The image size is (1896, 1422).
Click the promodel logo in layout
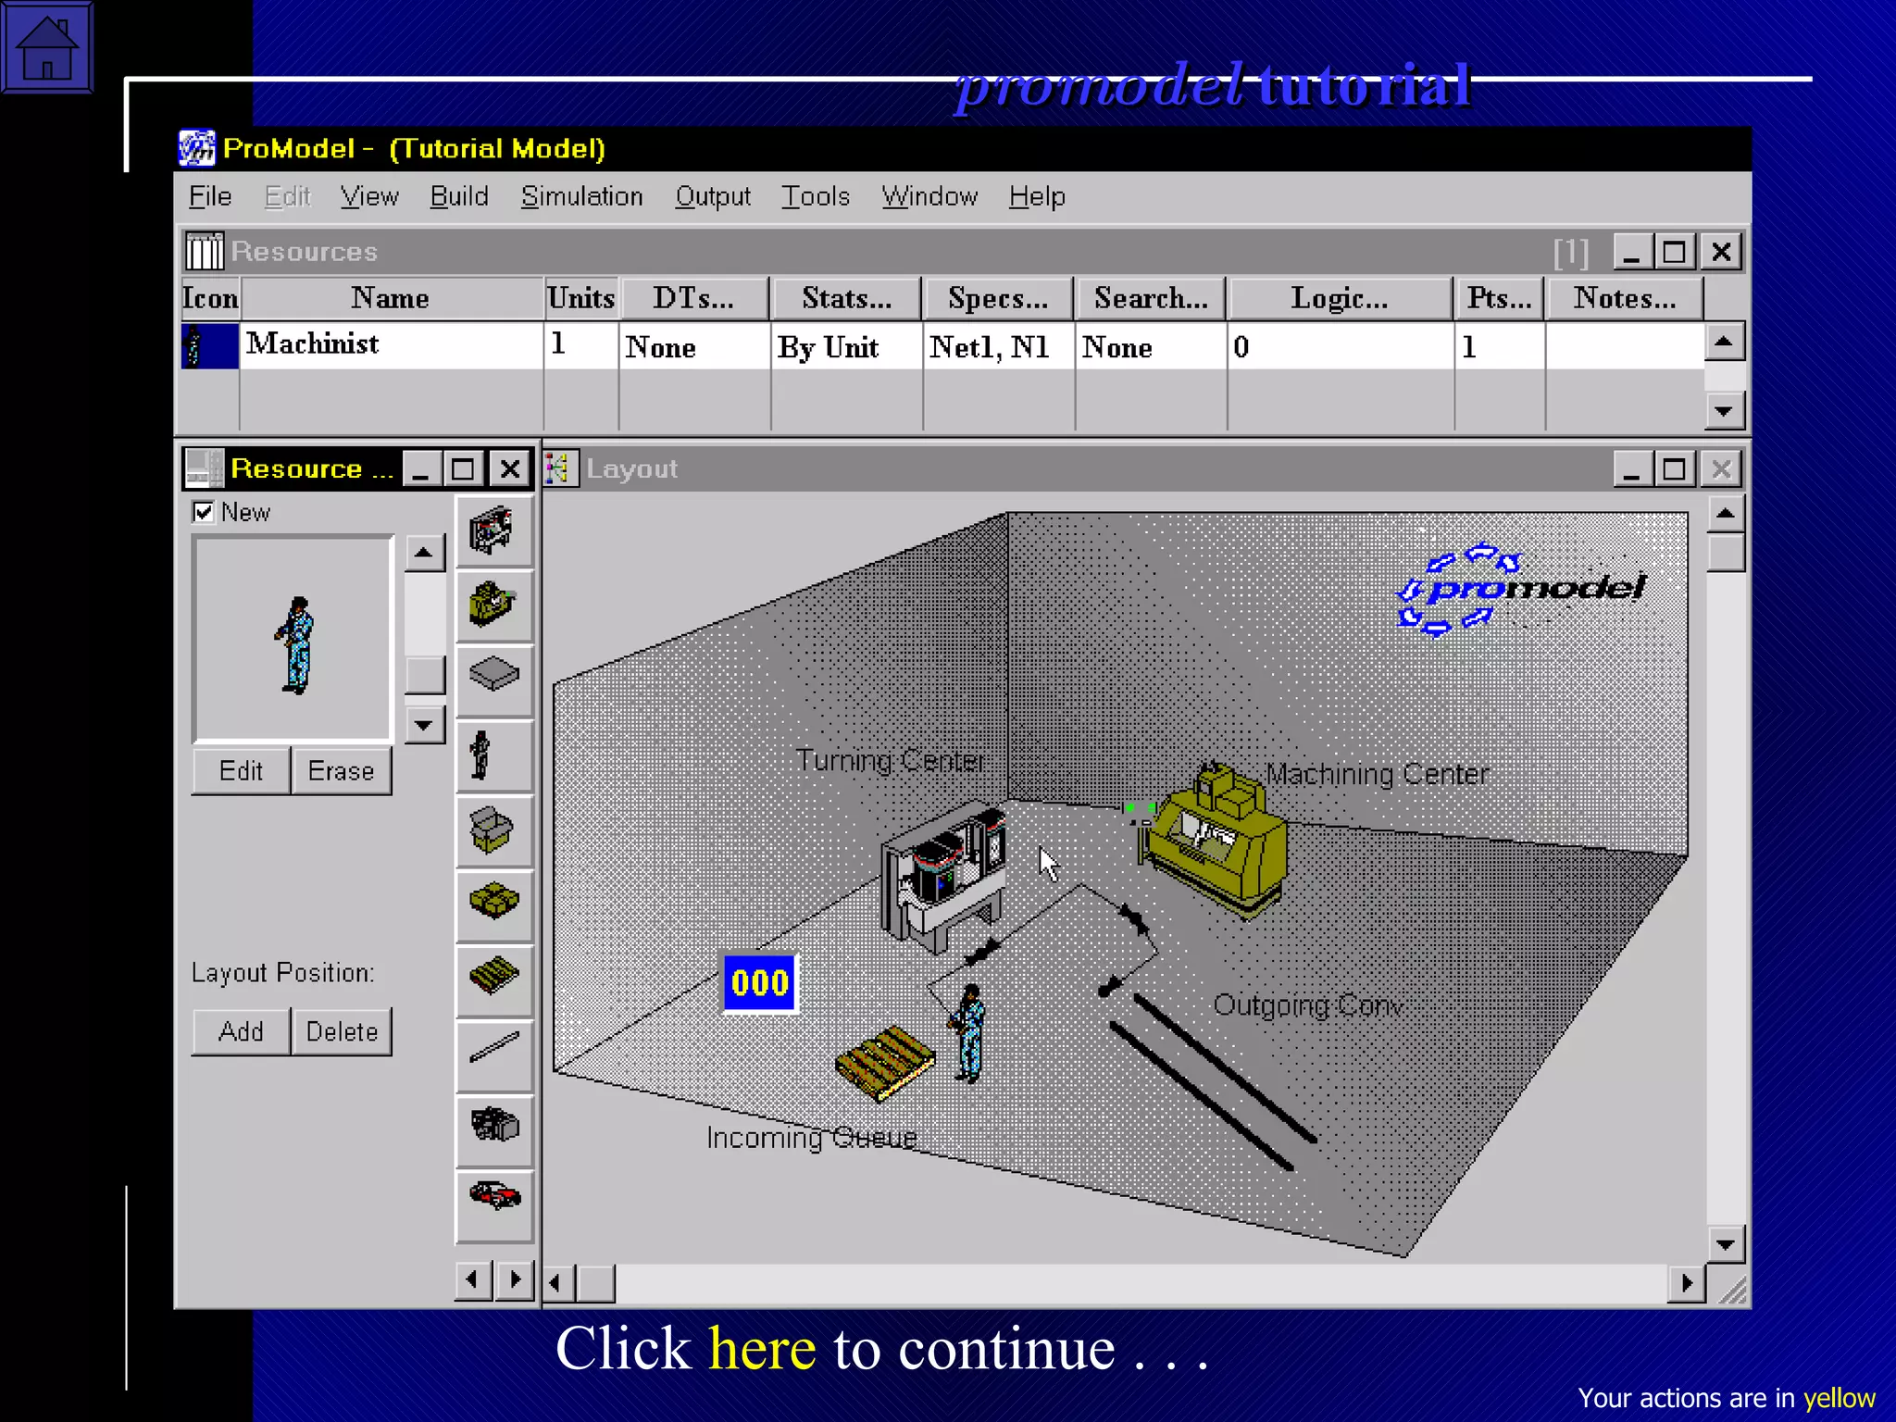(1521, 589)
